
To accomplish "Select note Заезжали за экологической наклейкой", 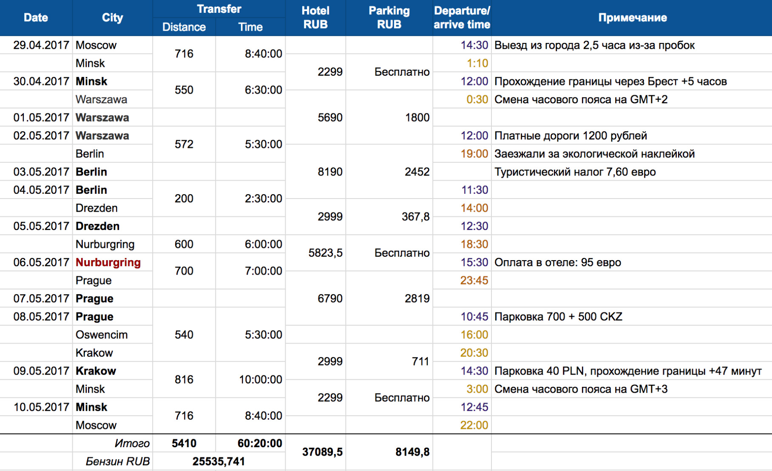I will click(632, 153).
